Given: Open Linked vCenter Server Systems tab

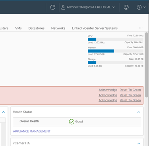Looking at the screenshot, I should [95, 28].
